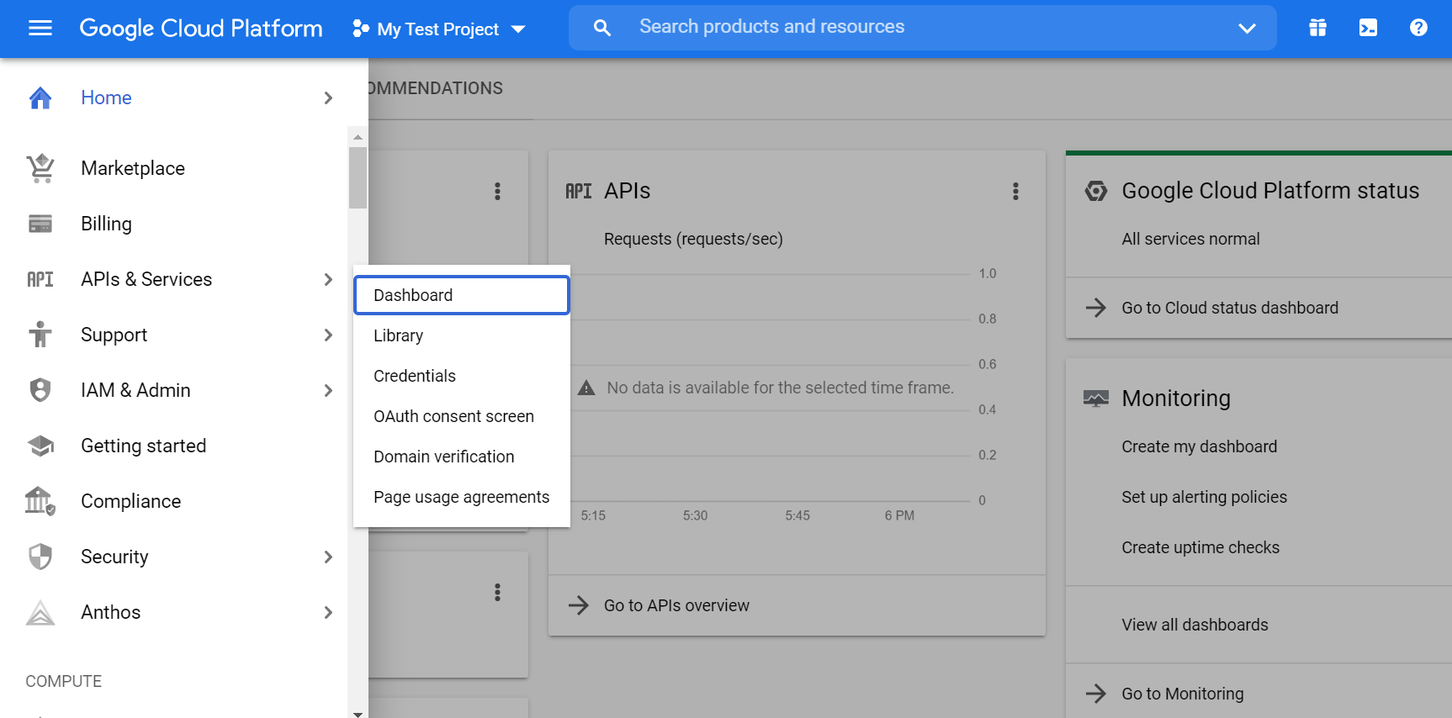1452x718 pixels.
Task: Click the Marketplace cart icon
Action: (40, 168)
